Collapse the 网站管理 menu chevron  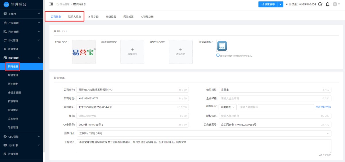click(x=39, y=58)
